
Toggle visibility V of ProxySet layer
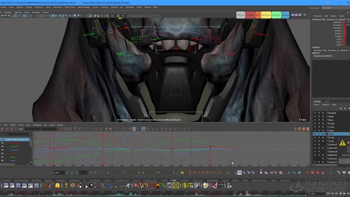coord(315,113)
